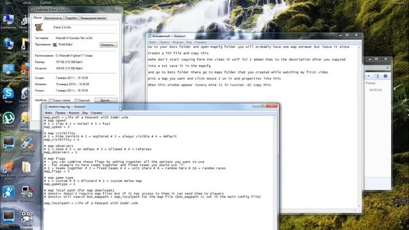
Task: Click the notepad icon in random map.cfg title bar
Action: [x=45, y=107]
